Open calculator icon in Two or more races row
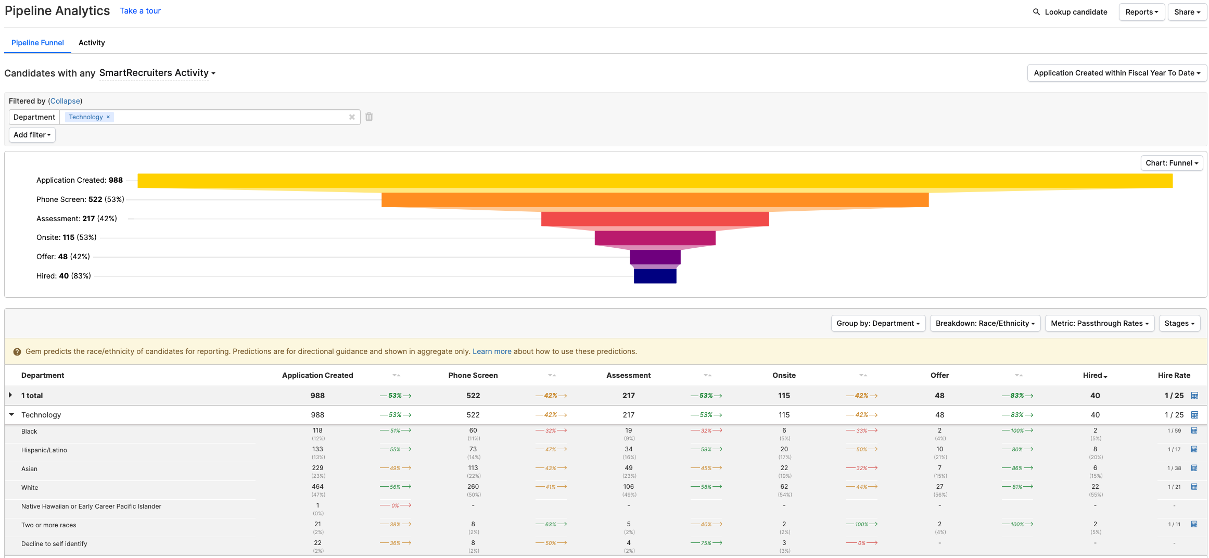The height and width of the screenshot is (558, 1209). (1194, 524)
